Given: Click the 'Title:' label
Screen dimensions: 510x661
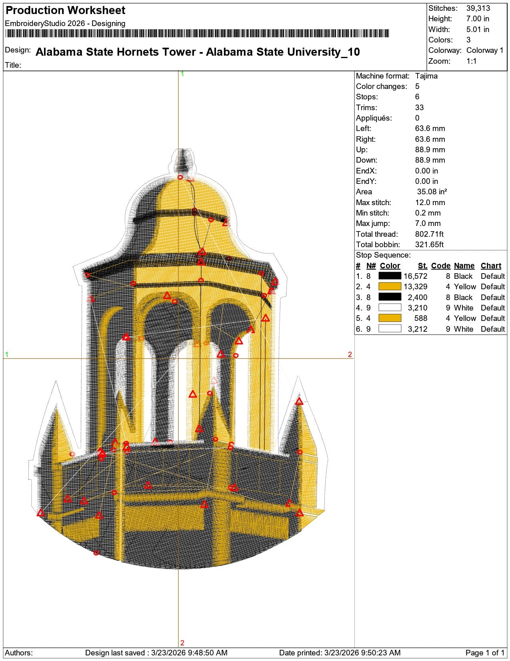Looking at the screenshot, I should pos(13,65).
